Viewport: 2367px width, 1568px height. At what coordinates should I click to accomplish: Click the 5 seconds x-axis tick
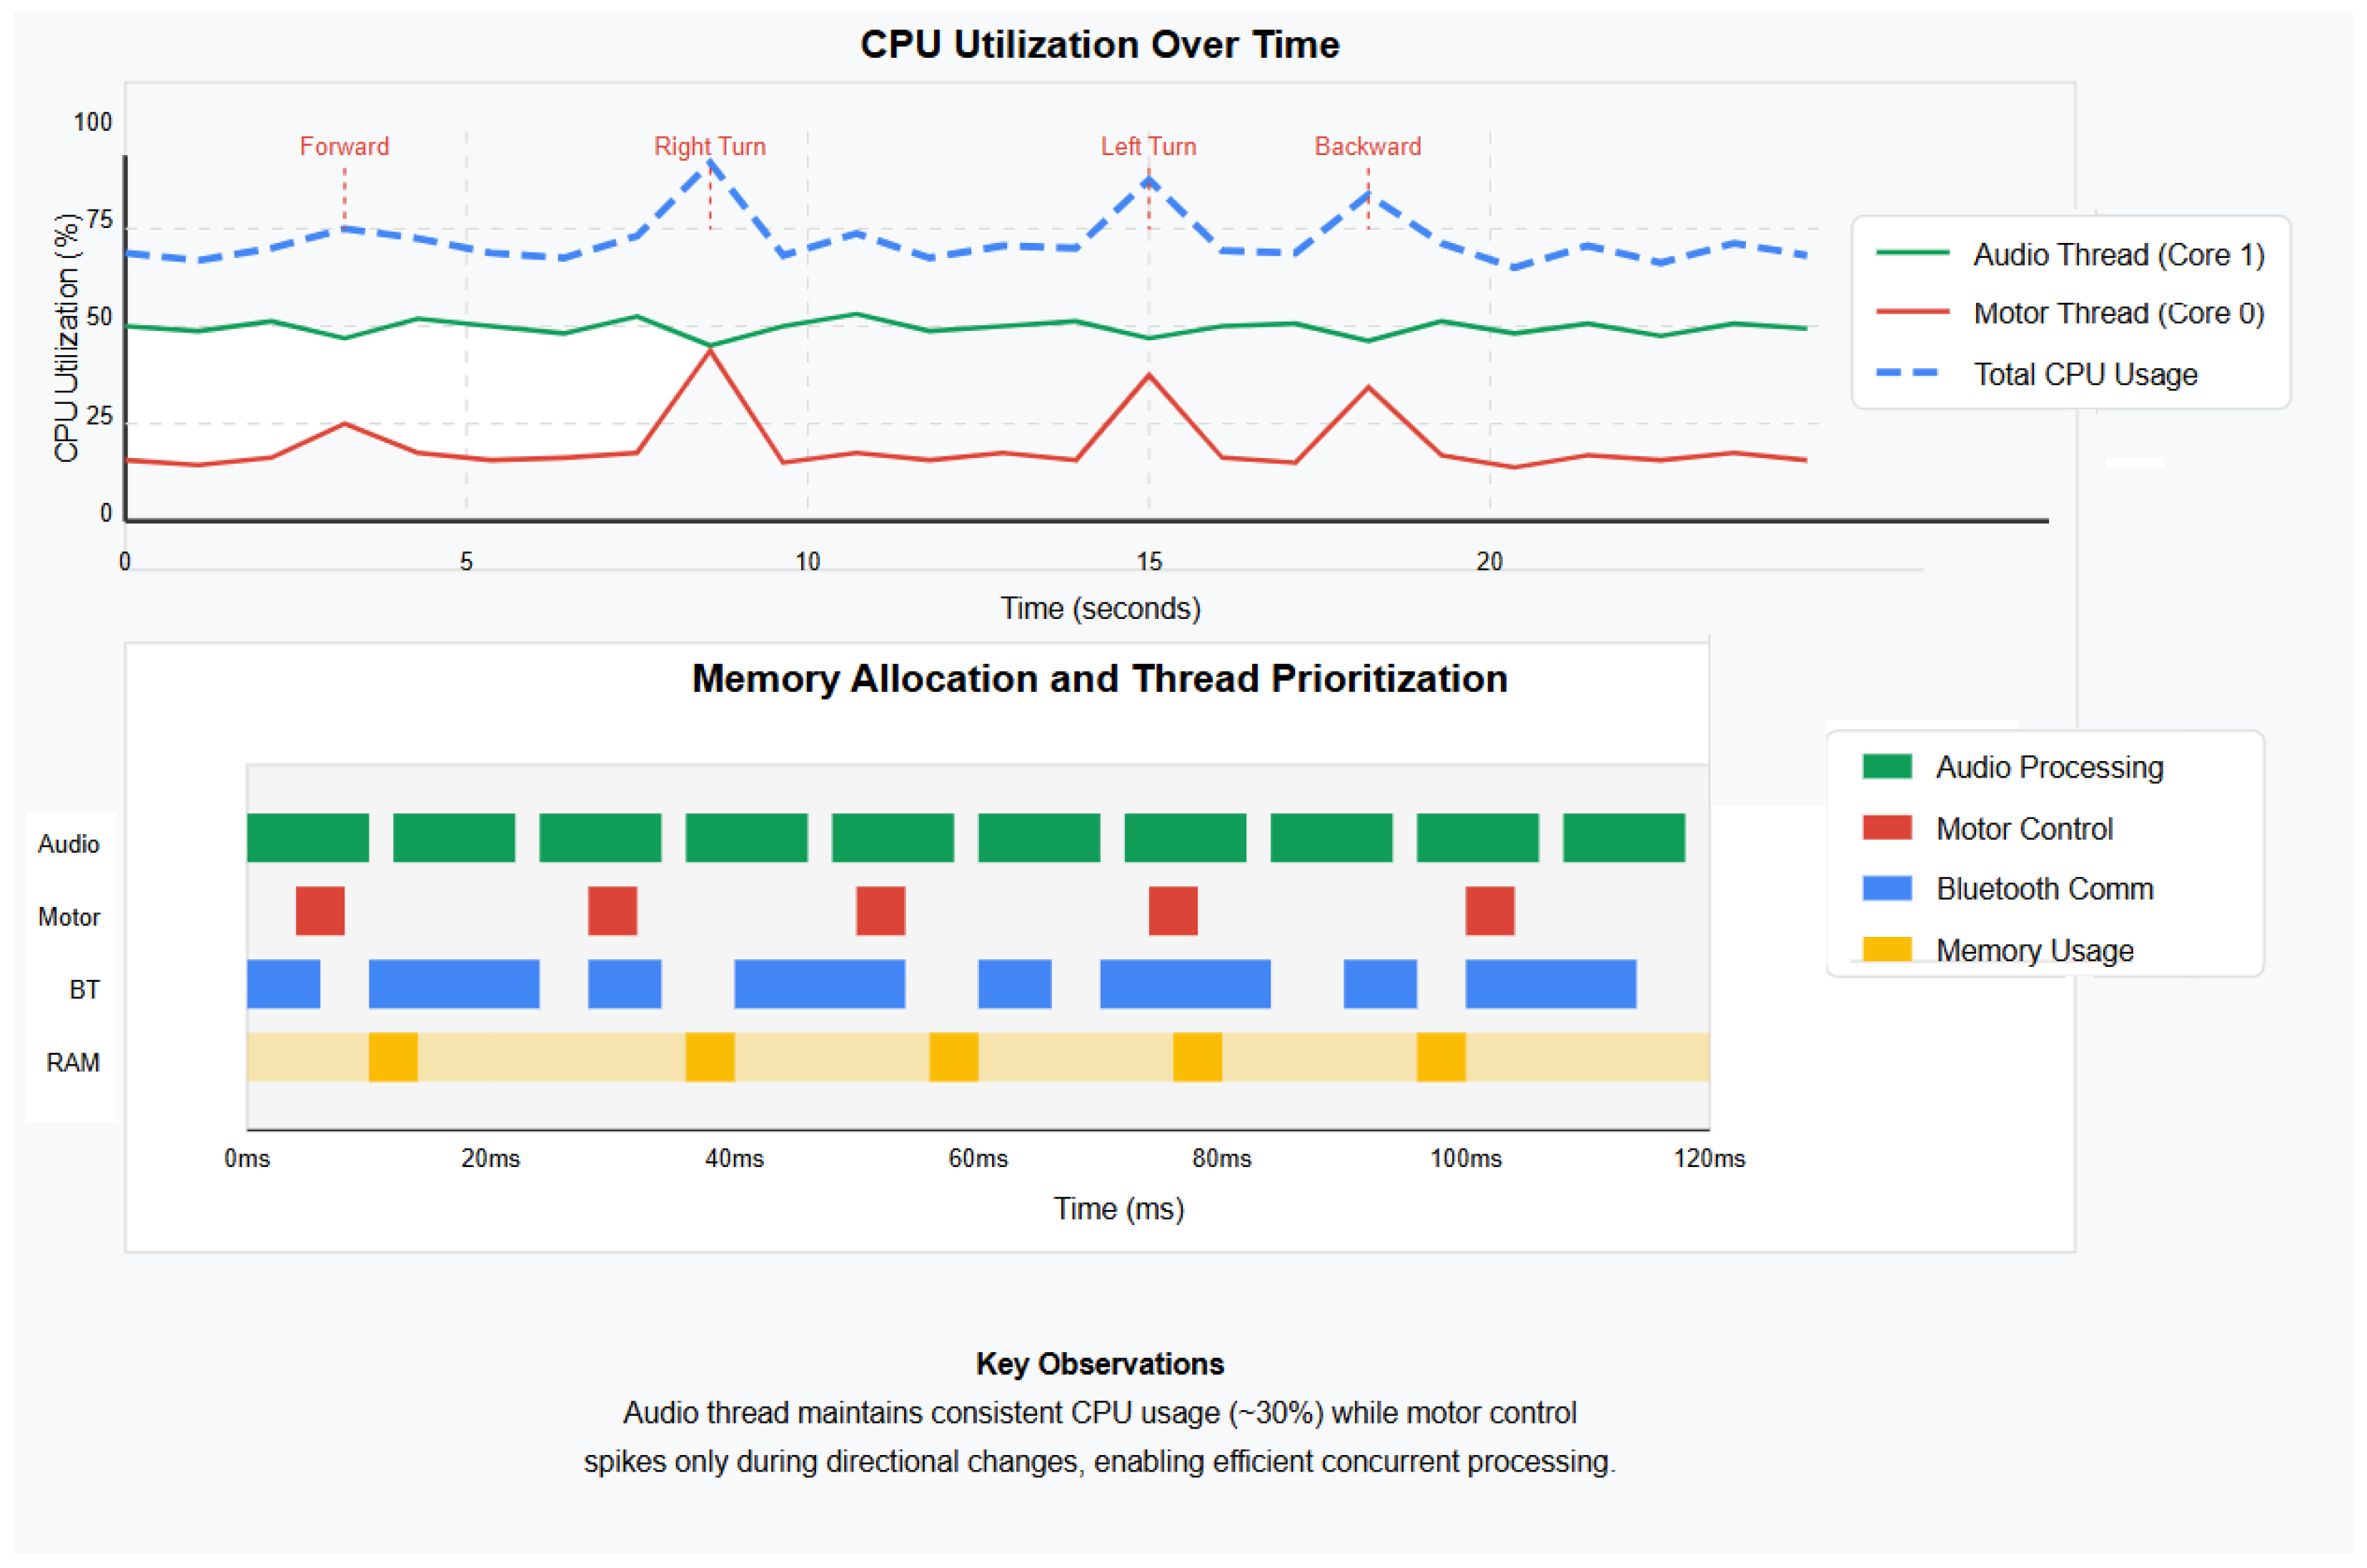pos(466,562)
